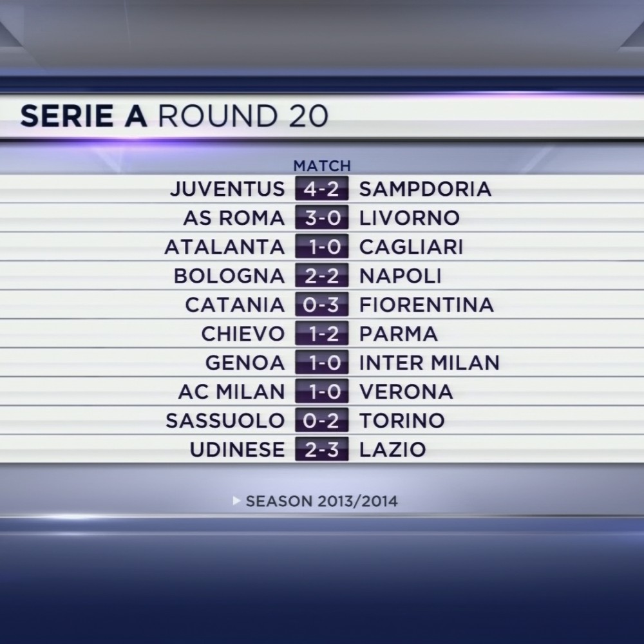Click the Catania 0-3 score box

click(x=321, y=305)
